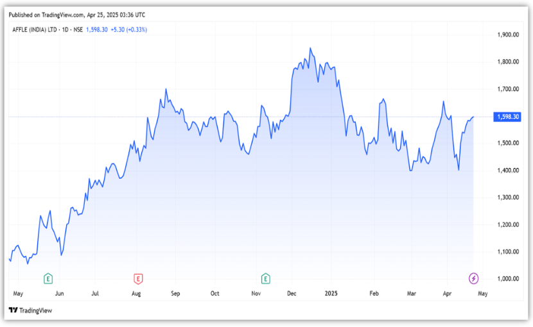Click the purple lightning bolt event marker
The width and height of the screenshot is (533, 327).
pyautogui.click(x=474, y=278)
